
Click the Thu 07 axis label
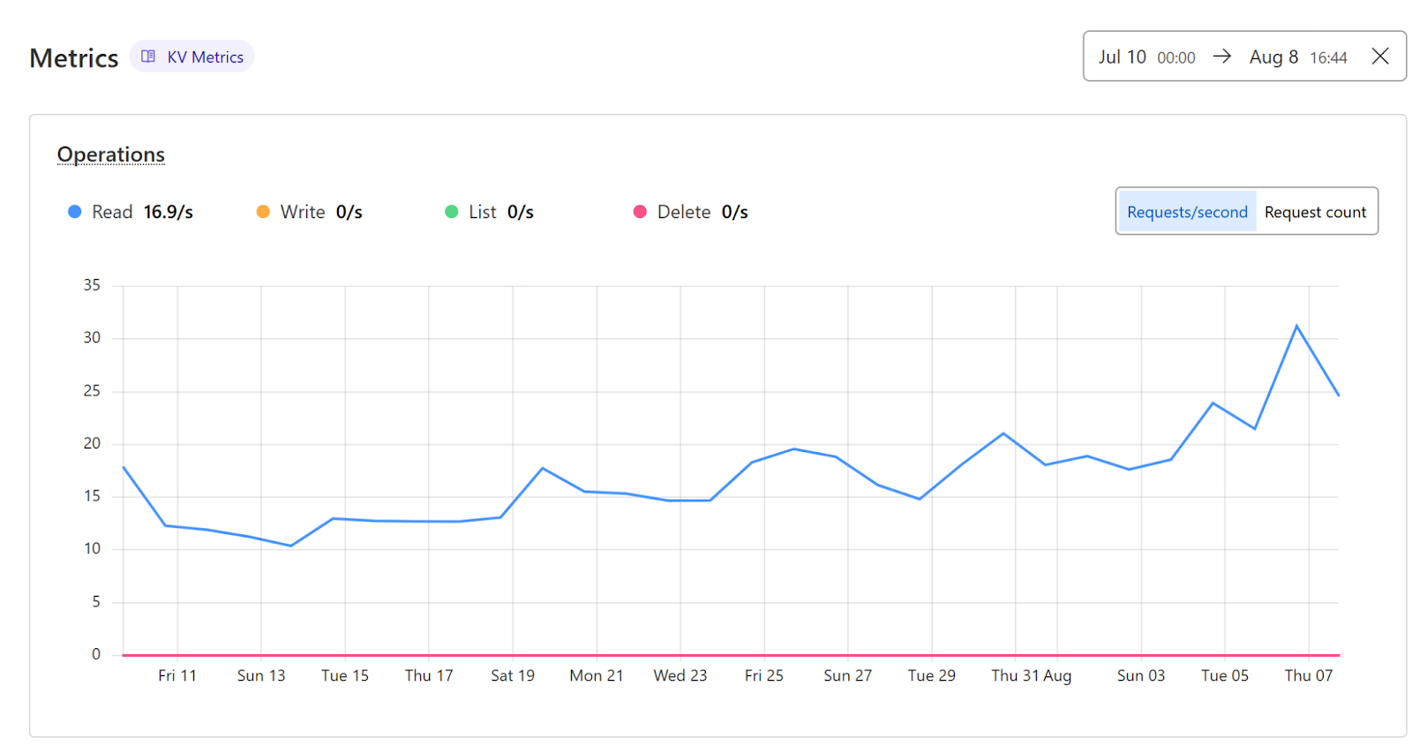tap(1308, 675)
